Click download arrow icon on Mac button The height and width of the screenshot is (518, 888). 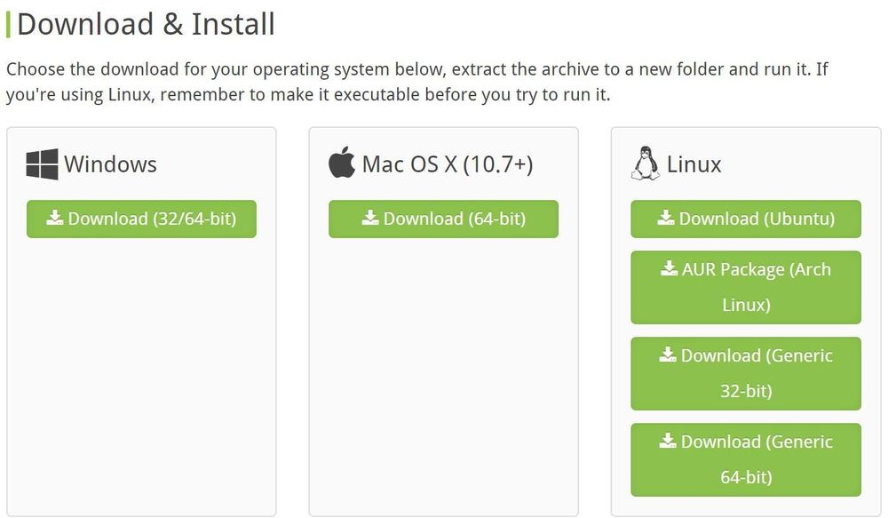370,218
